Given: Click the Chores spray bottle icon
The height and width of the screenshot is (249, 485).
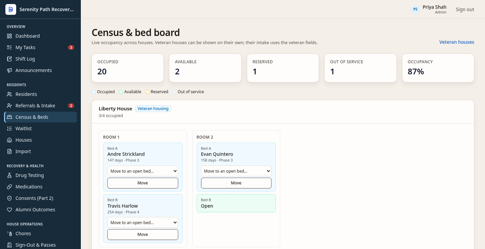Looking at the screenshot, I should (x=9, y=234).
